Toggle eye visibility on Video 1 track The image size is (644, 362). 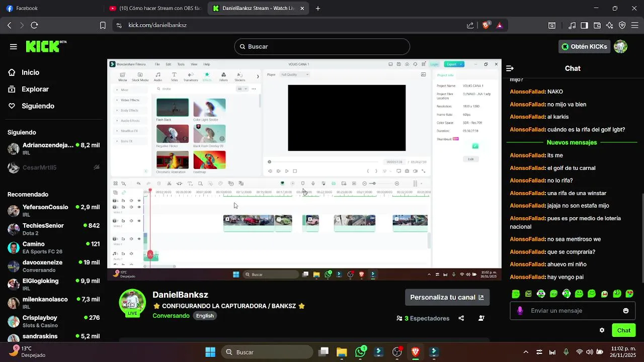click(x=139, y=239)
